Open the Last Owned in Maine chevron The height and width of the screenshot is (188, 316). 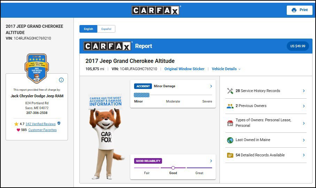pyautogui.click(x=304, y=140)
